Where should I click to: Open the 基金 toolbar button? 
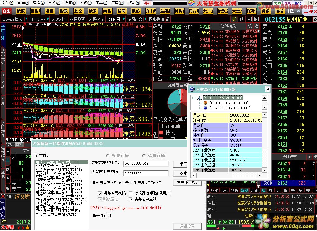point(78,11)
